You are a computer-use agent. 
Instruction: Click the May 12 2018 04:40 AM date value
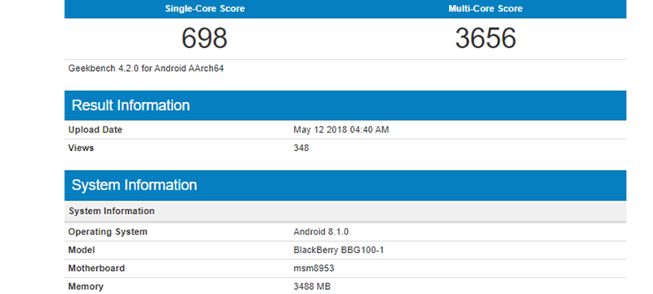[341, 130]
